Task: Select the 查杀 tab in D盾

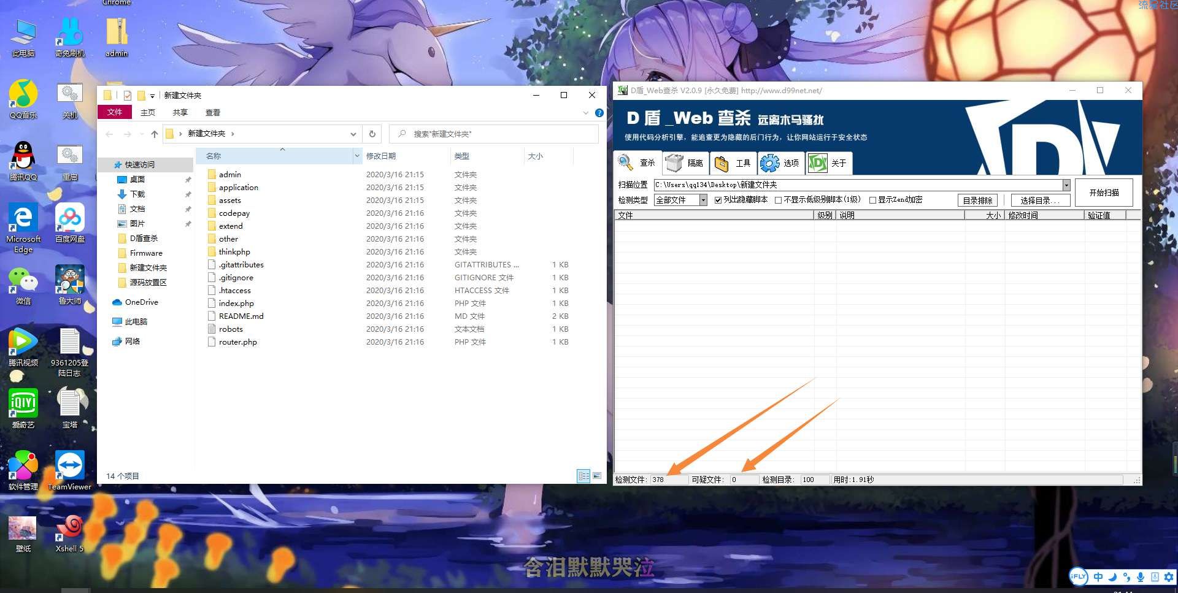Action: click(637, 163)
